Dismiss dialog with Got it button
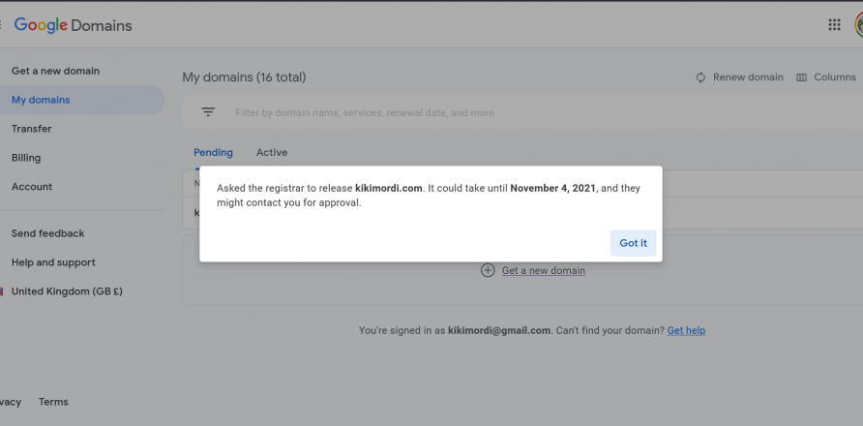863x426 pixels. point(633,243)
